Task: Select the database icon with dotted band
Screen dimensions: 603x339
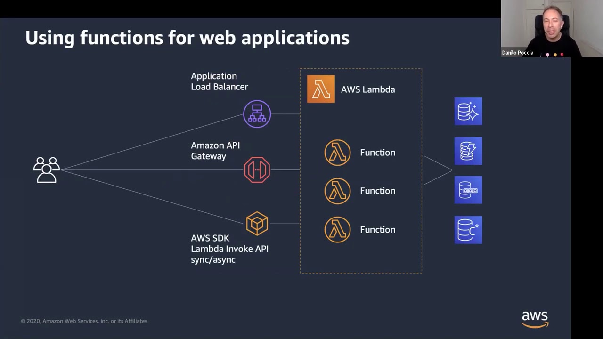Action: [468, 190]
